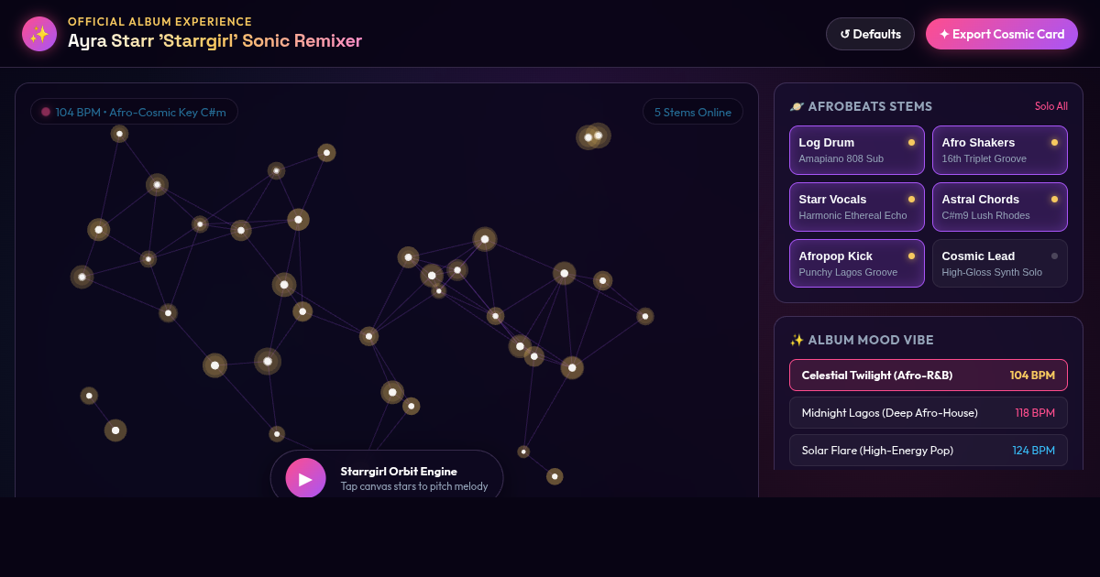Screen dimensions: 1100x577
Task: Click the recording dot in the BPM badge
Action: [46, 112]
